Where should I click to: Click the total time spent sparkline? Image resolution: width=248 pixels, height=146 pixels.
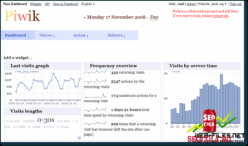click(x=95, y=109)
